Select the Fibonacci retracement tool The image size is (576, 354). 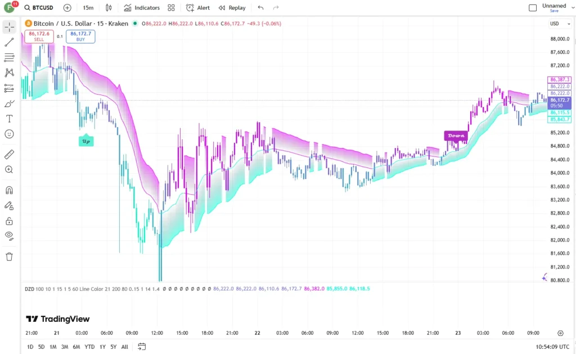[9, 57]
